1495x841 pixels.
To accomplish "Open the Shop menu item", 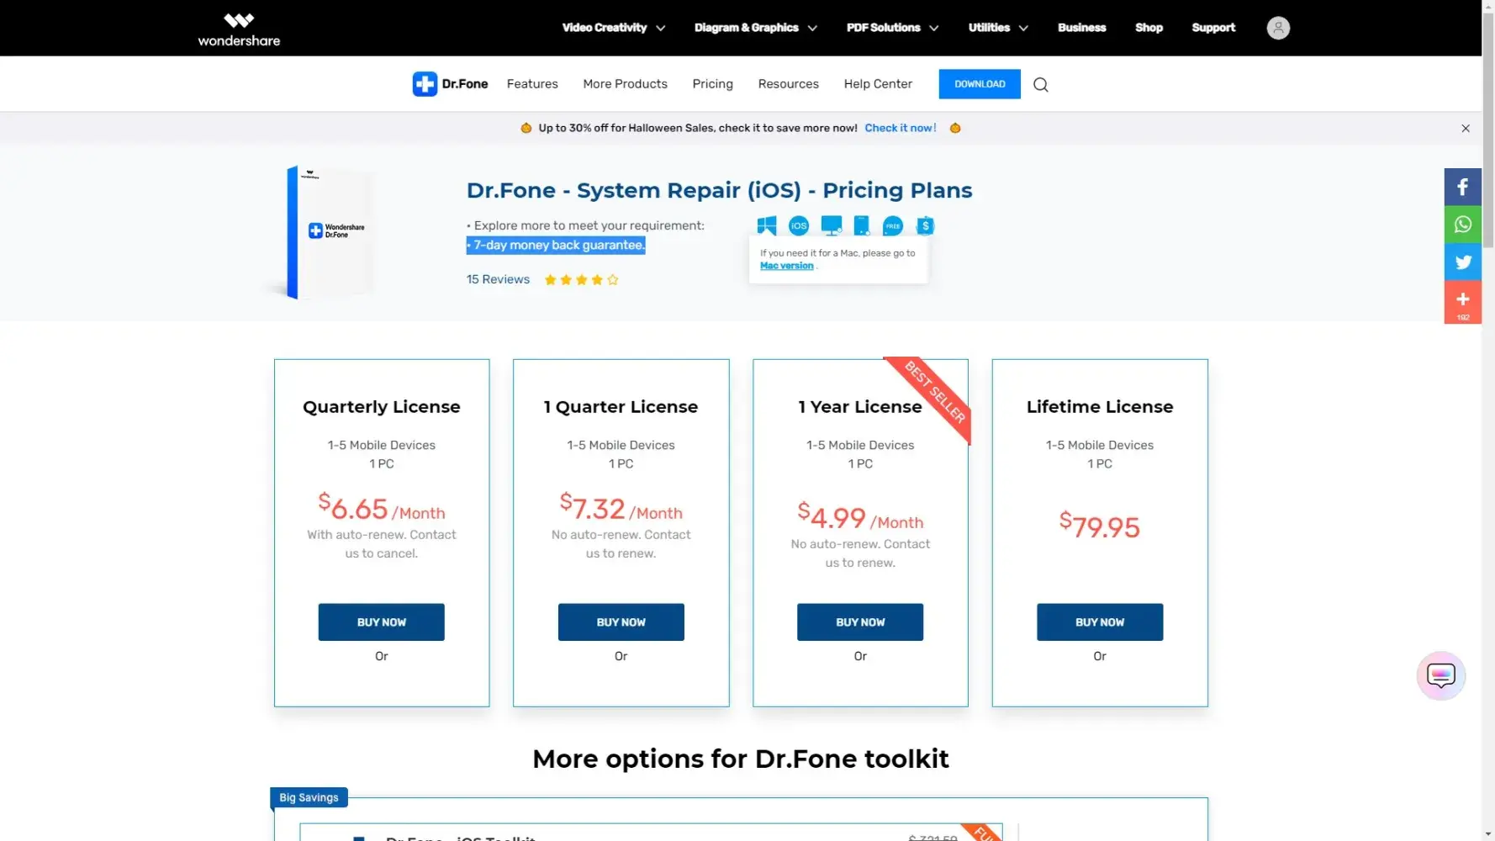I will tap(1149, 28).
